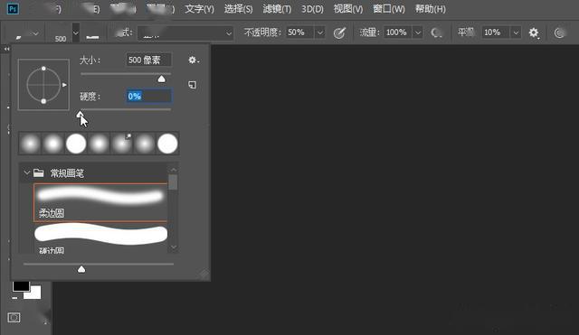Open the flow 100% dropdown arrow
Viewport: 579px width, 335px height.
click(418, 33)
